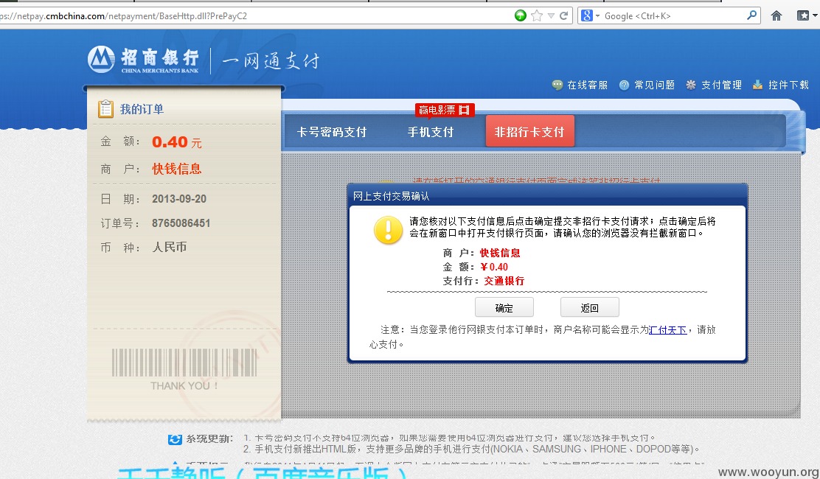This screenshot has width=820, height=479.
Task: Go to the browser home page icon
Action: (x=776, y=15)
